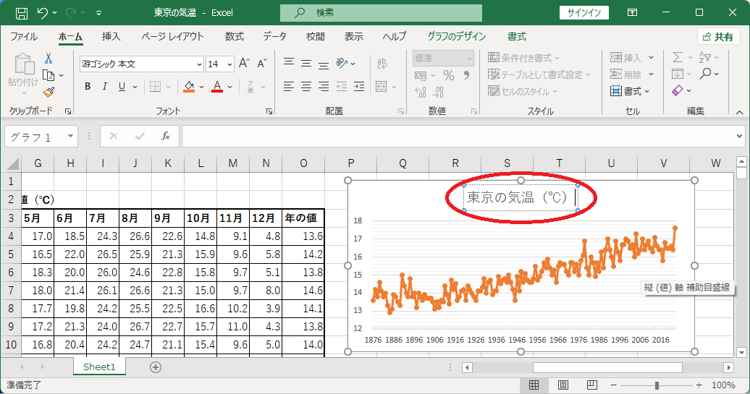This screenshot has width=750, height=394.
Task: Click the percent style icon
Action: click(448, 75)
